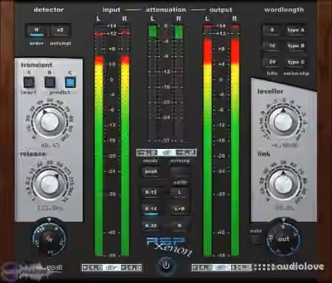Image resolution: width=332 pixels, height=283 pixels.
Task: Select transient mode B button
Action: pyautogui.click(x=49, y=83)
